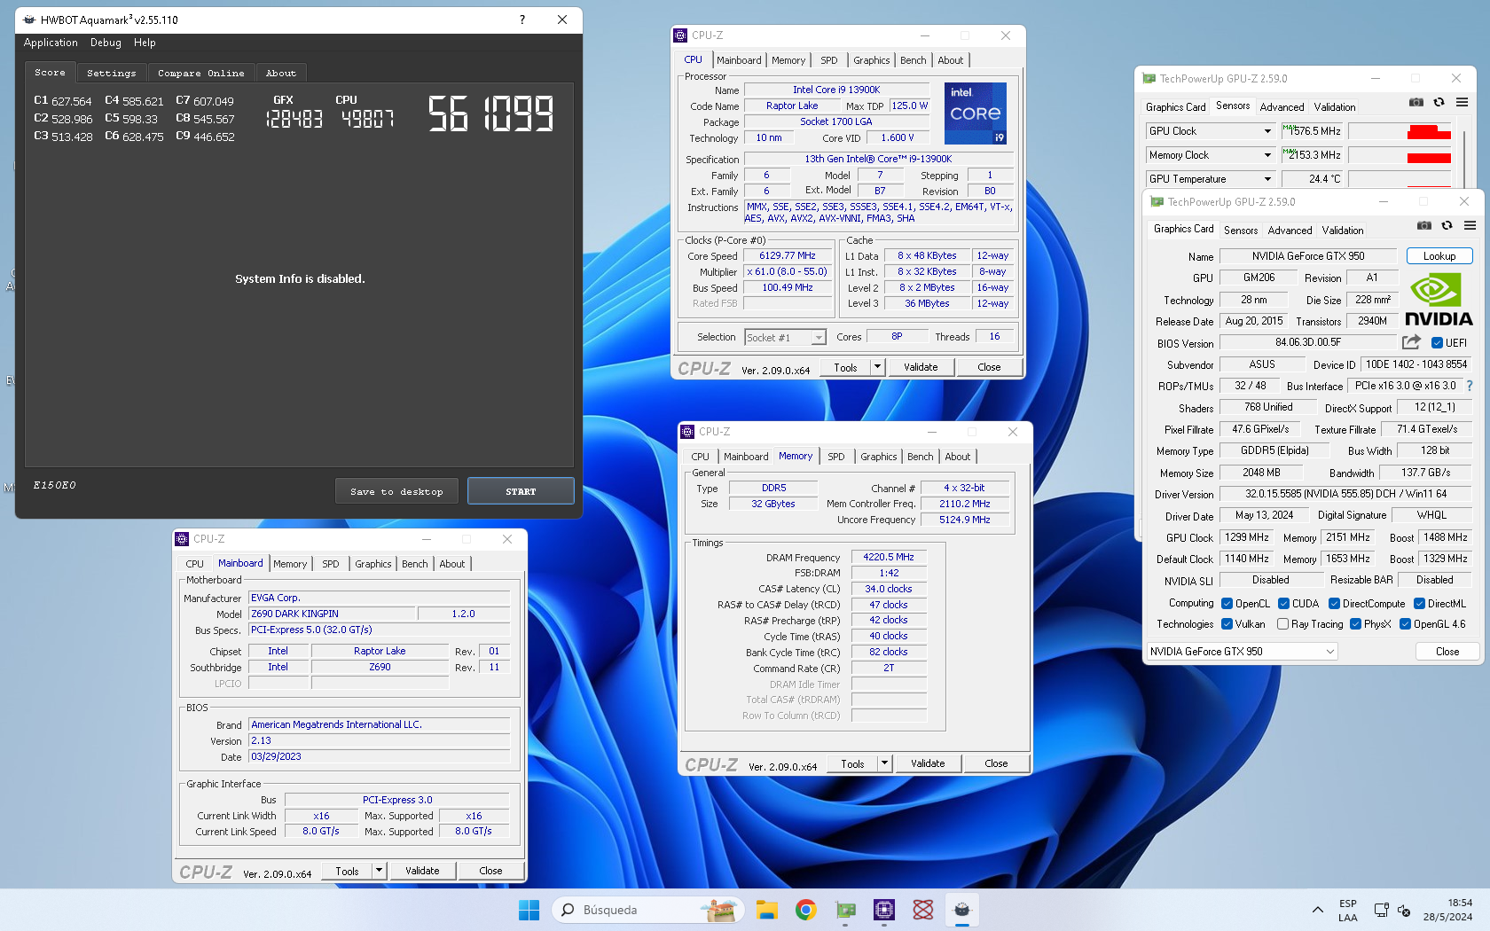
Task: Expand Tools arrow in the CPU-Z Mainboard window
Action: pos(379,871)
